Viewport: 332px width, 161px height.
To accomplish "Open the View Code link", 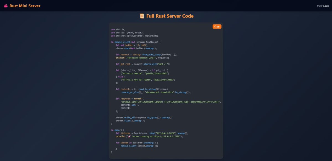I will pos(323,6).
